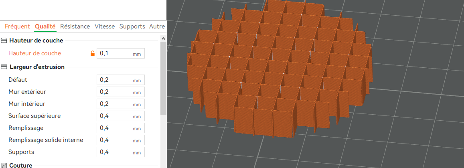Click the settings panel vertical scrollbar thumb

coord(163,78)
